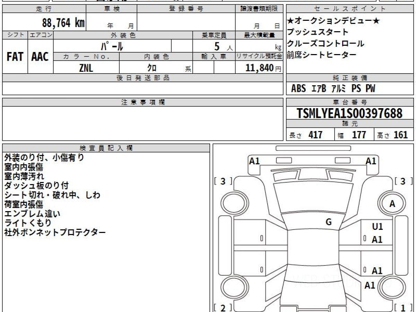Select the セールスポイント header
The image size is (416, 312).
(350, 9)
